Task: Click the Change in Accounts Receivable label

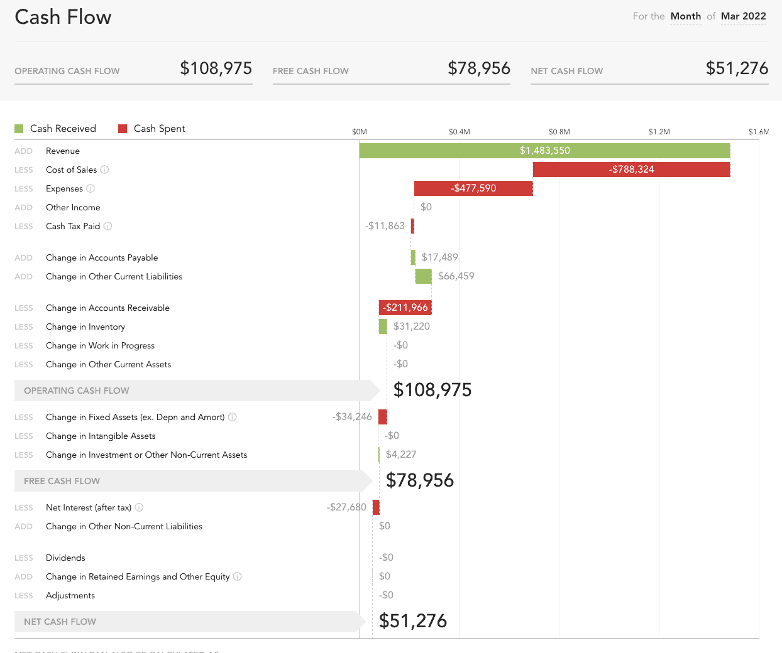Action: [107, 308]
